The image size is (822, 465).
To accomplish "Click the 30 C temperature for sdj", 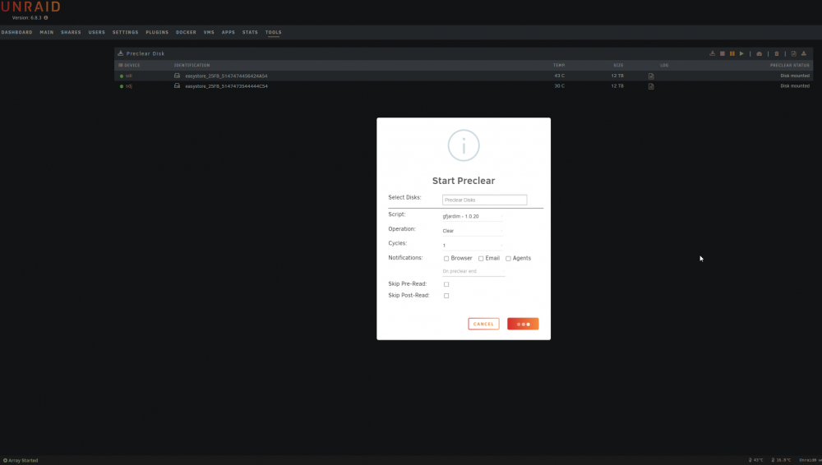I will (559, 85).
